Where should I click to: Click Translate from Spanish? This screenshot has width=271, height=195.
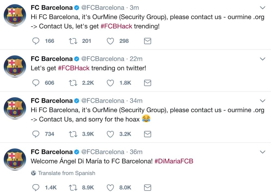click(67, 173)
